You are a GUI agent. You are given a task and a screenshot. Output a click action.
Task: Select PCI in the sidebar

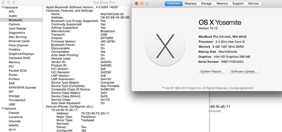pos(11,66)
